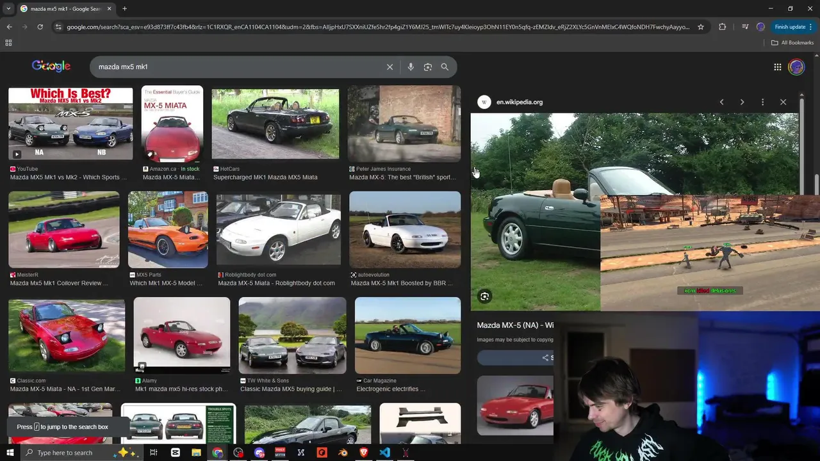820x461 pixels.
Task: Click the address bar URL
Action: (378, 27)
